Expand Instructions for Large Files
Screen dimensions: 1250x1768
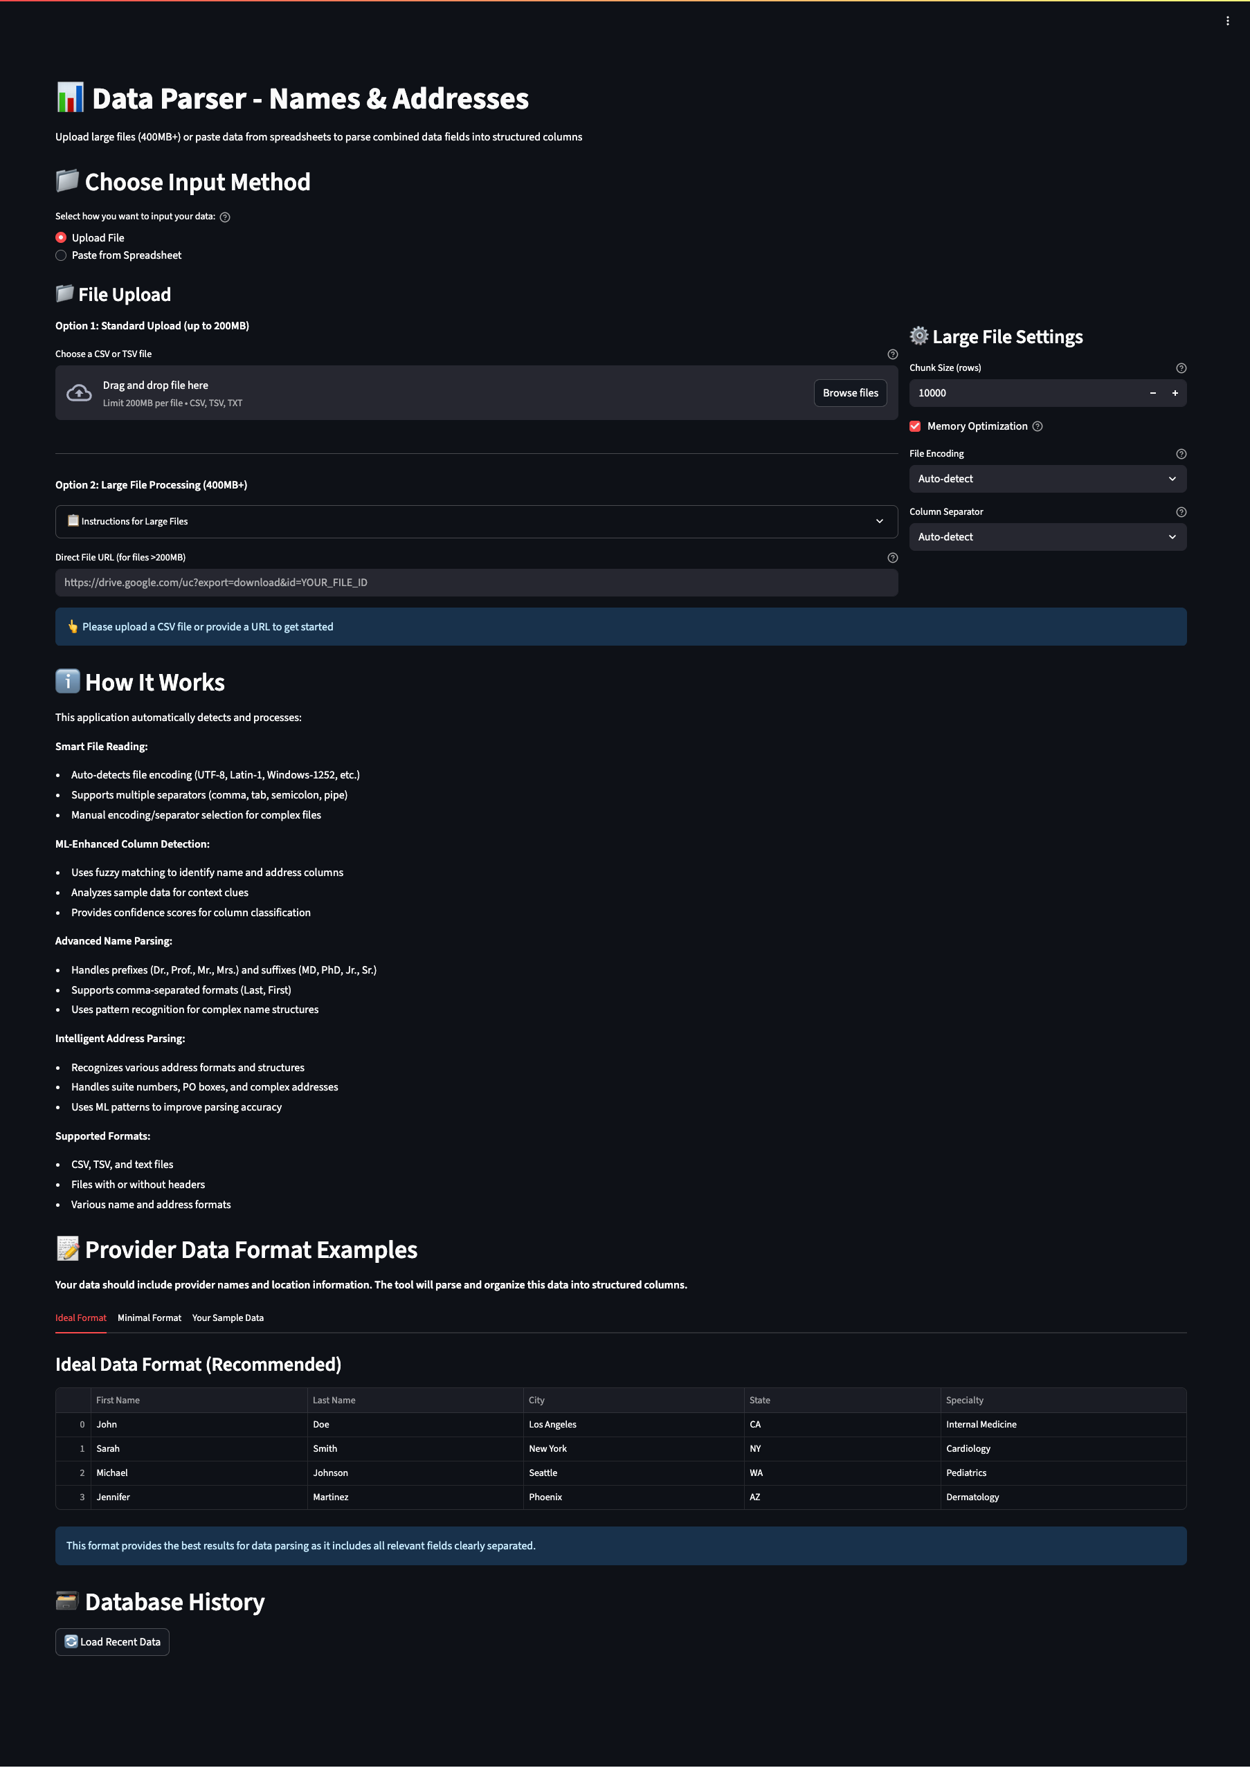click(476, 521)
